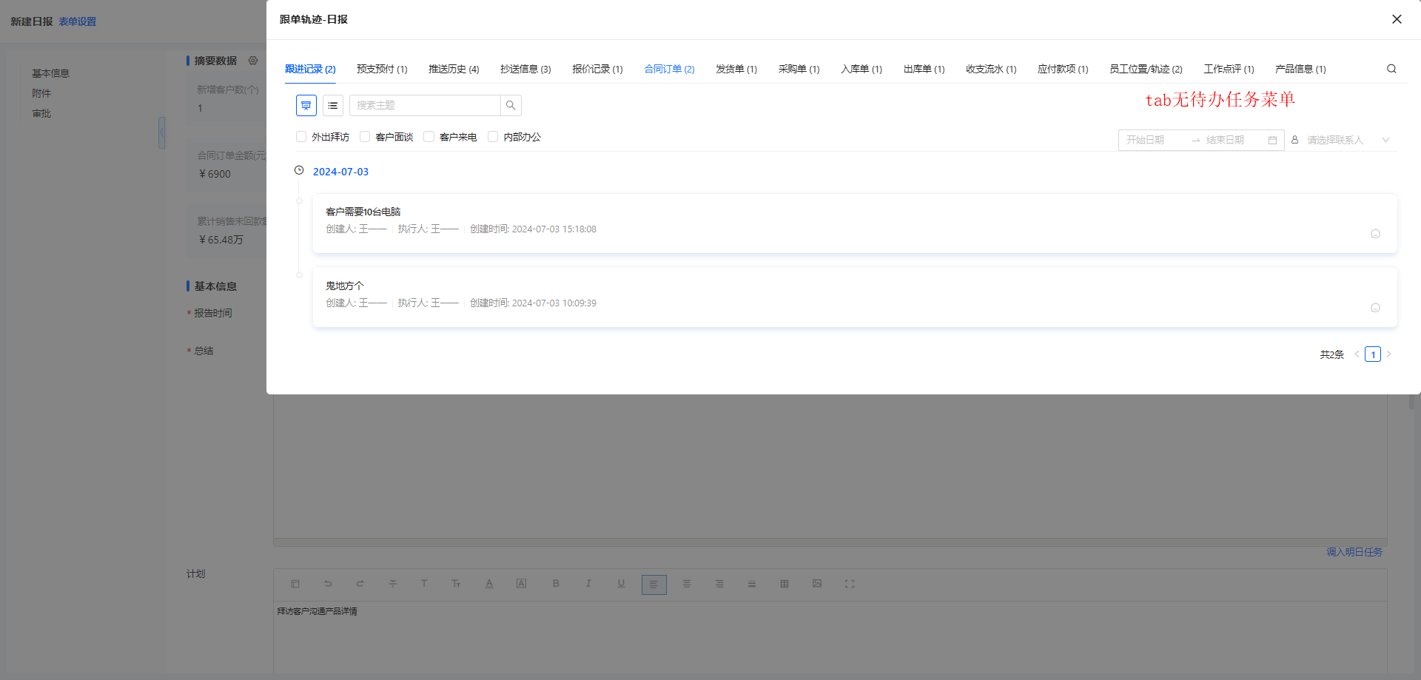Switch to 推送历史 (4) tab
The height and width of the screenshot is (680, 1421).
coord(454,70)
